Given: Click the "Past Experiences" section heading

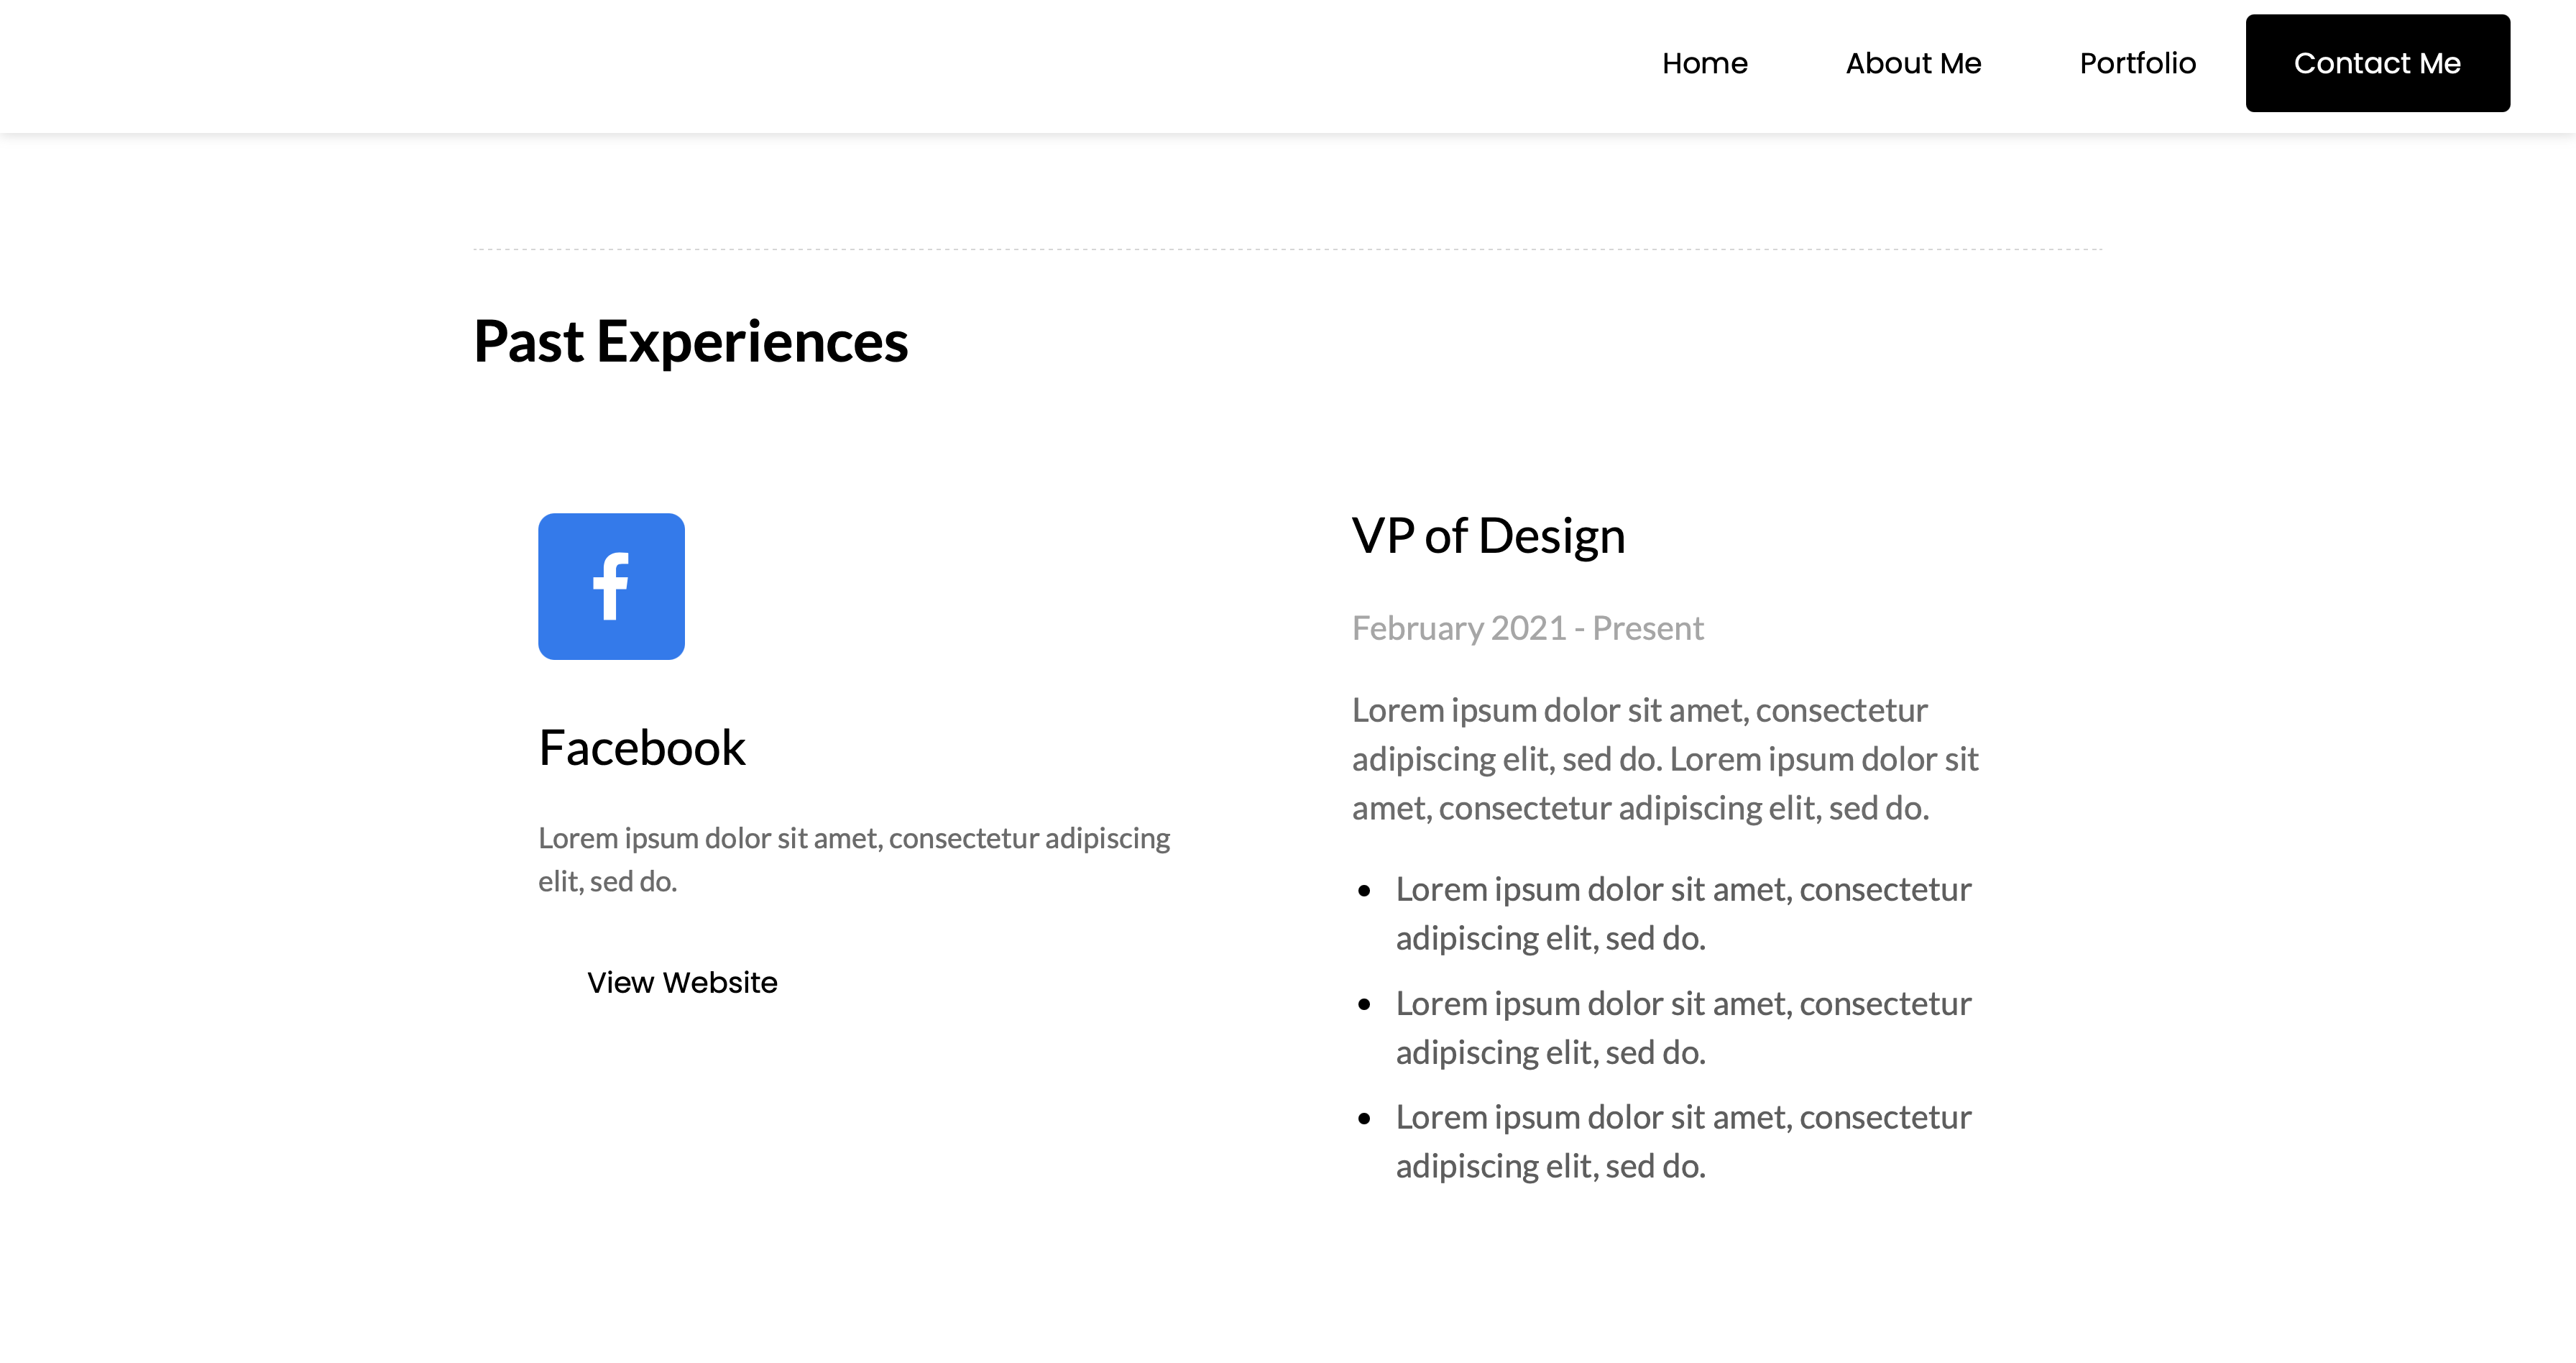Looking at the screenshot, I should click(691, 342).
